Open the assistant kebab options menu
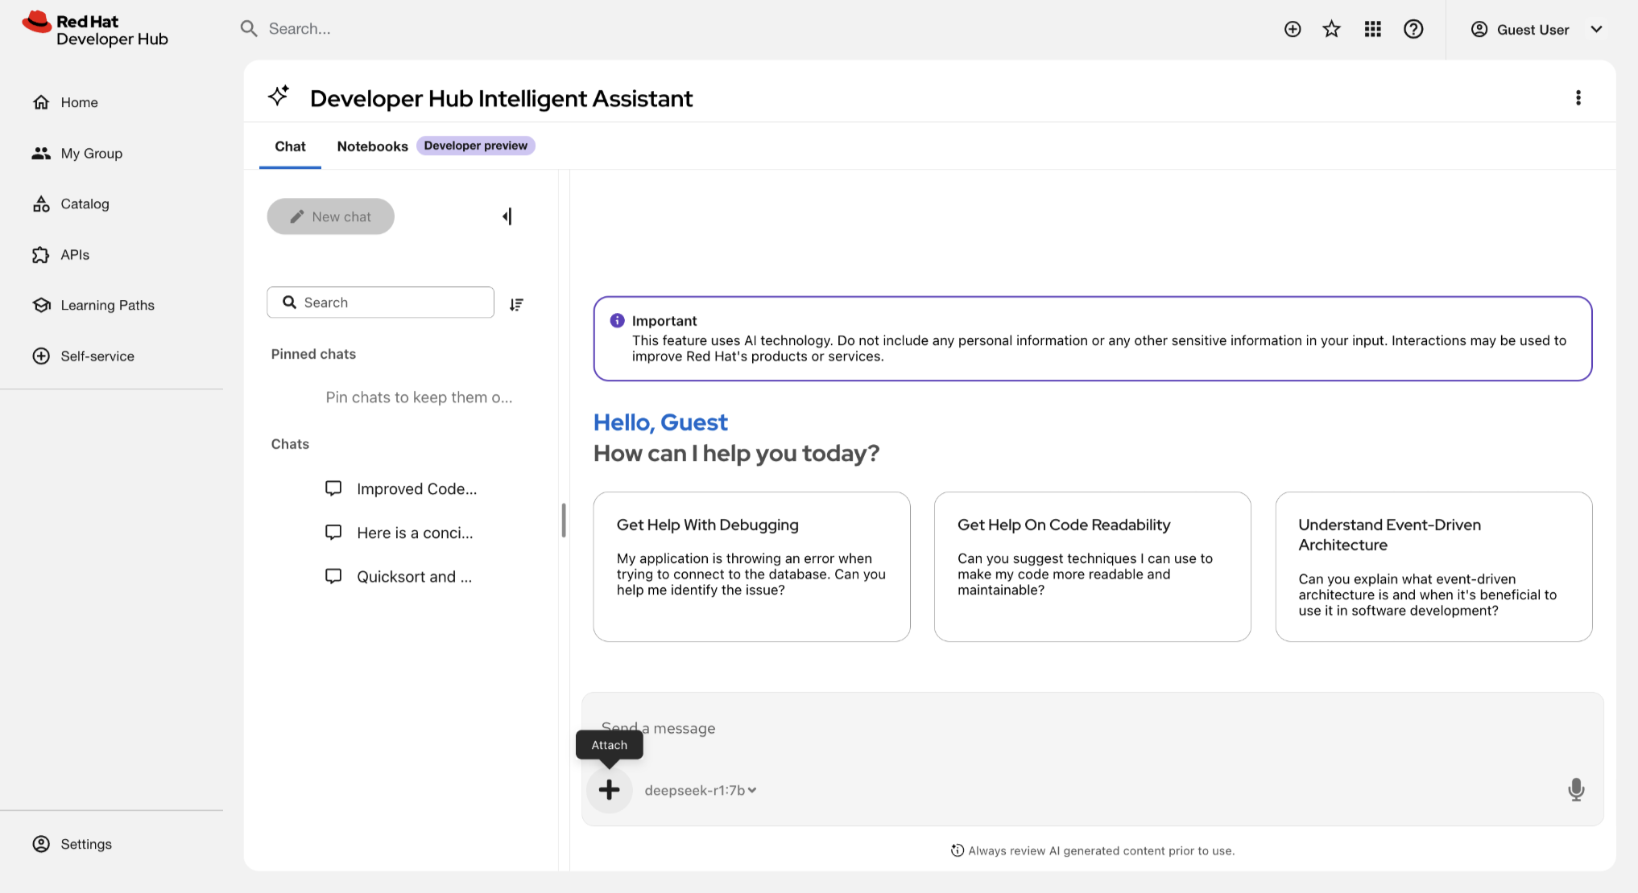 [1578, 97]
